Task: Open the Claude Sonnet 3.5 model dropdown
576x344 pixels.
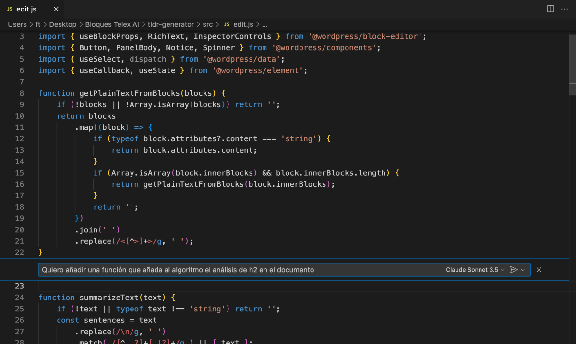Action: pyautogui.click(x=475, y=269)
